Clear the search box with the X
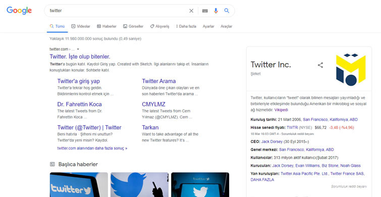 (191, 11)
